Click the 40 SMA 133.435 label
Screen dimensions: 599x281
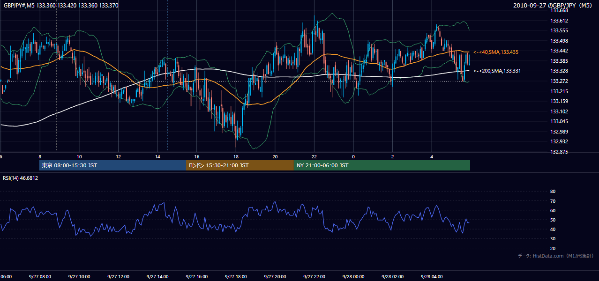[x=496, y=52]
